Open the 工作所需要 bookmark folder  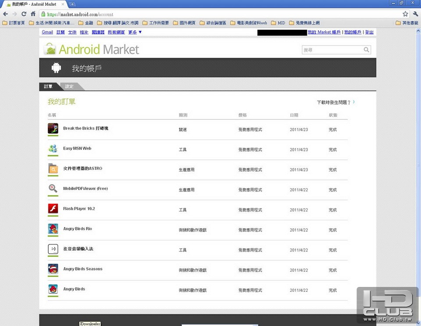point(156,23)
